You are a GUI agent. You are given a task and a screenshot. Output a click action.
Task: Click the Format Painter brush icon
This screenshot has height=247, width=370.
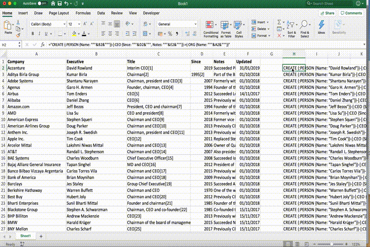click(18, 35)
